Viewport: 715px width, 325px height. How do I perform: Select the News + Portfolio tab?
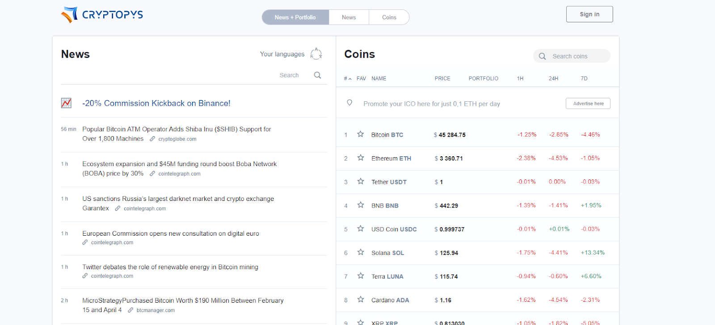point(295,17)
